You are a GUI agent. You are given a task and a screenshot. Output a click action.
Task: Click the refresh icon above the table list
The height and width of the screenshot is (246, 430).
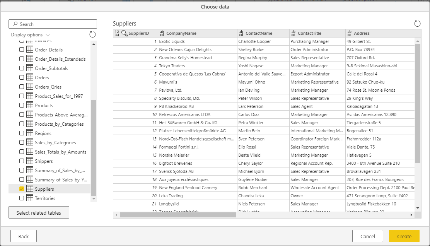tap(93, 34)
